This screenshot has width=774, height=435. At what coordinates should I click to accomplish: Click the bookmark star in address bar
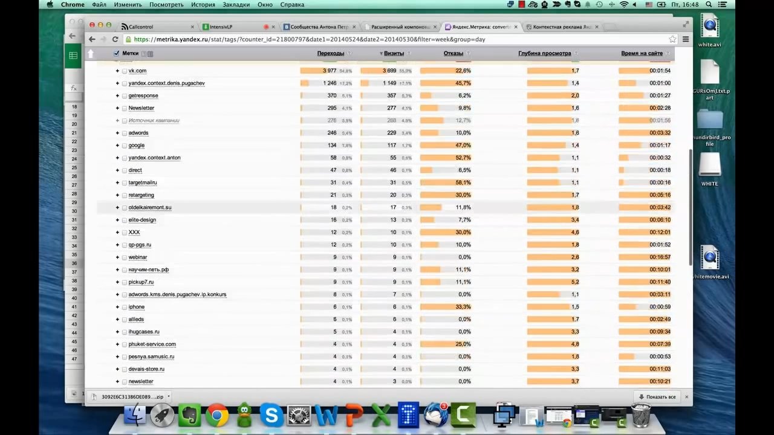click(x=672, y=39)
